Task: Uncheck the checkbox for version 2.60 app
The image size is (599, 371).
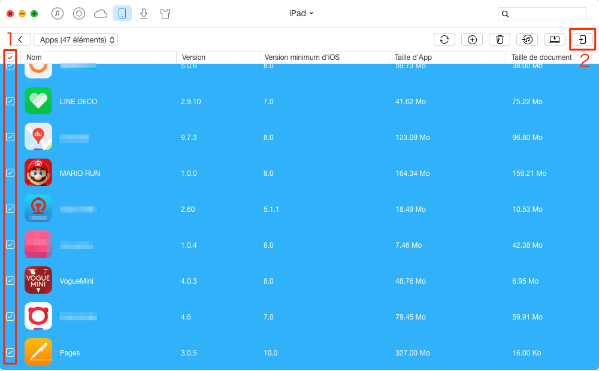Action: tap(10, 209)
